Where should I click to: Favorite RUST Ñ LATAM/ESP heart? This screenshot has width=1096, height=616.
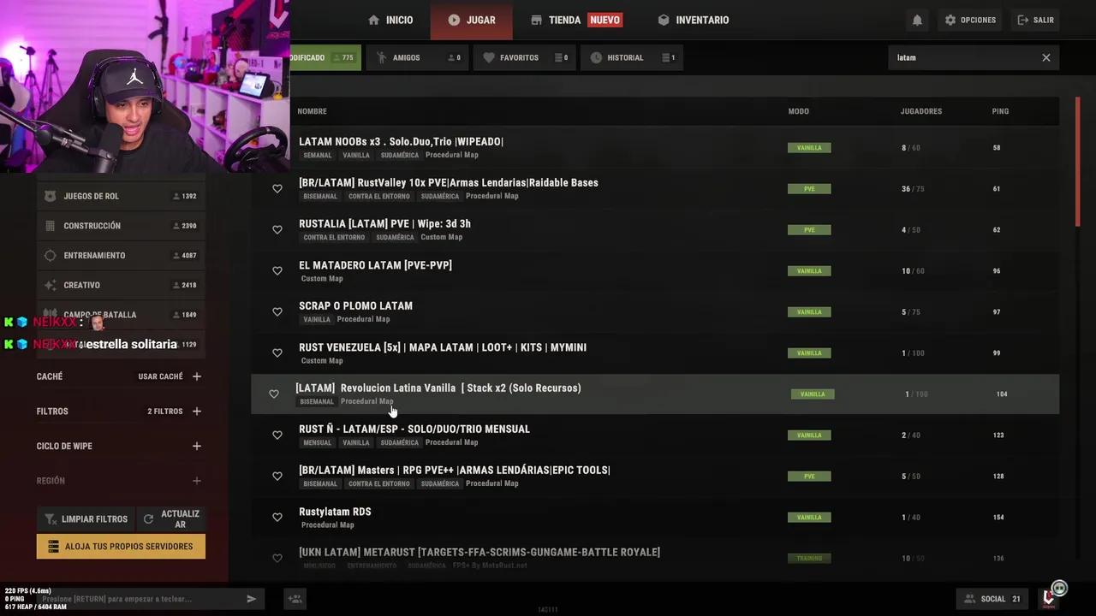277,435
